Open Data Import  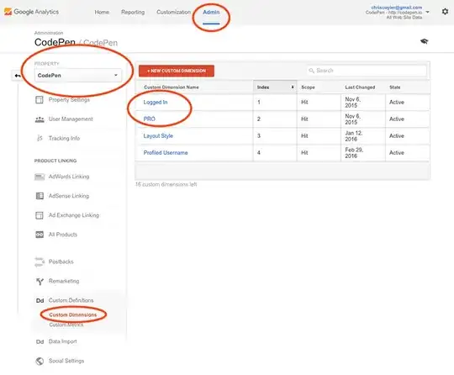62,341
